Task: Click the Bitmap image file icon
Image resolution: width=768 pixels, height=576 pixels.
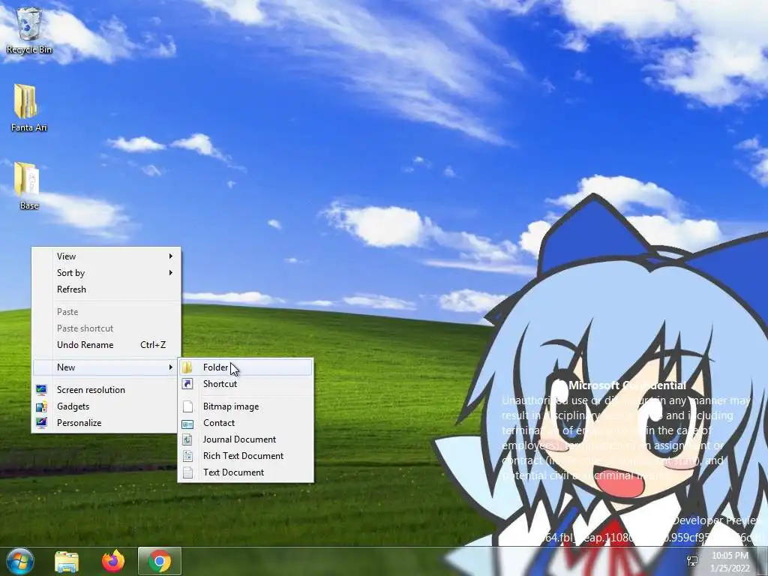Action: click(x=187, y=406)
